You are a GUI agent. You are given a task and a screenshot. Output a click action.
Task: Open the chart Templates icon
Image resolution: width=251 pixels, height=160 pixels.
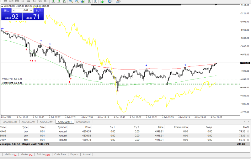coord(118,1)
